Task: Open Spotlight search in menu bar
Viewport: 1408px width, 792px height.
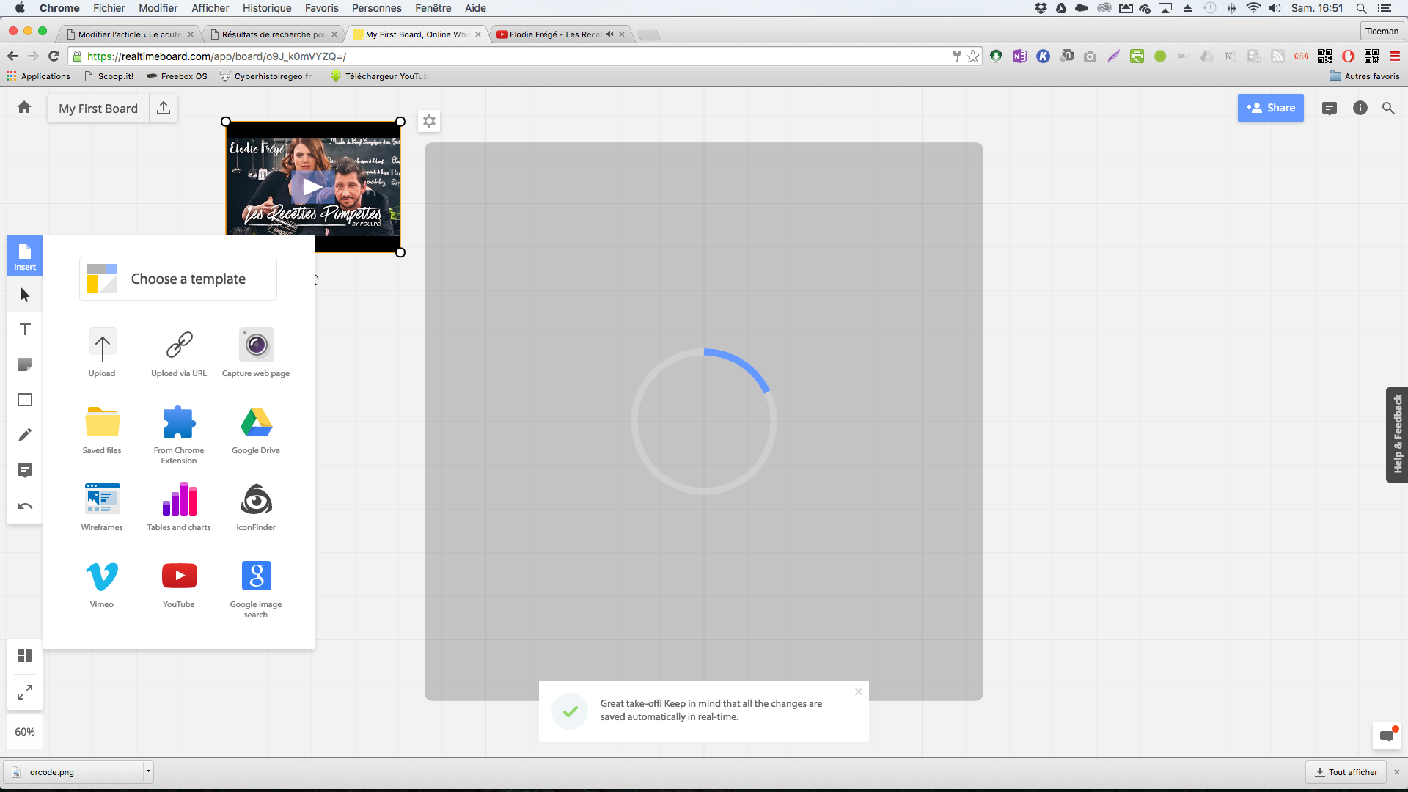Action: tap(1361, 8)
